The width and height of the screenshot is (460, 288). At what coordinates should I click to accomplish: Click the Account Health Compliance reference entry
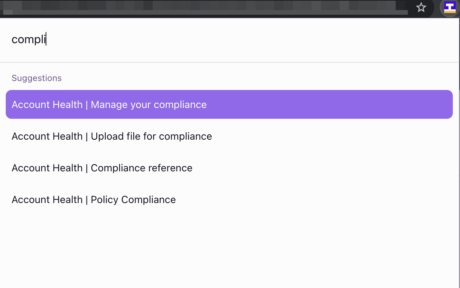pos(102,168)
